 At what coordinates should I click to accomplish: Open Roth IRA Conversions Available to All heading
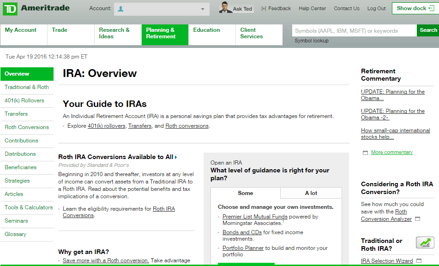coord(115,157)
